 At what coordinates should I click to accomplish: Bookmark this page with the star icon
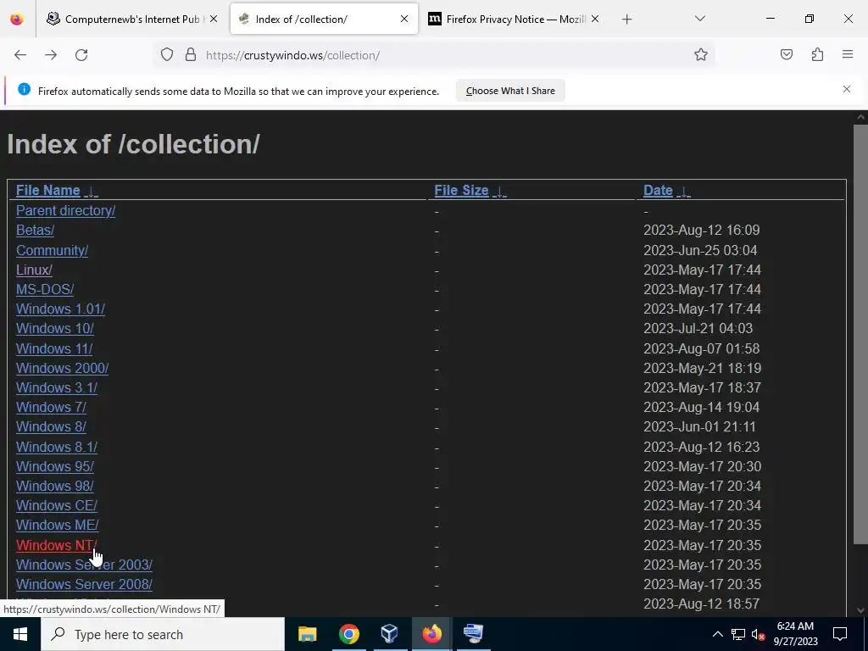point(701,55)
